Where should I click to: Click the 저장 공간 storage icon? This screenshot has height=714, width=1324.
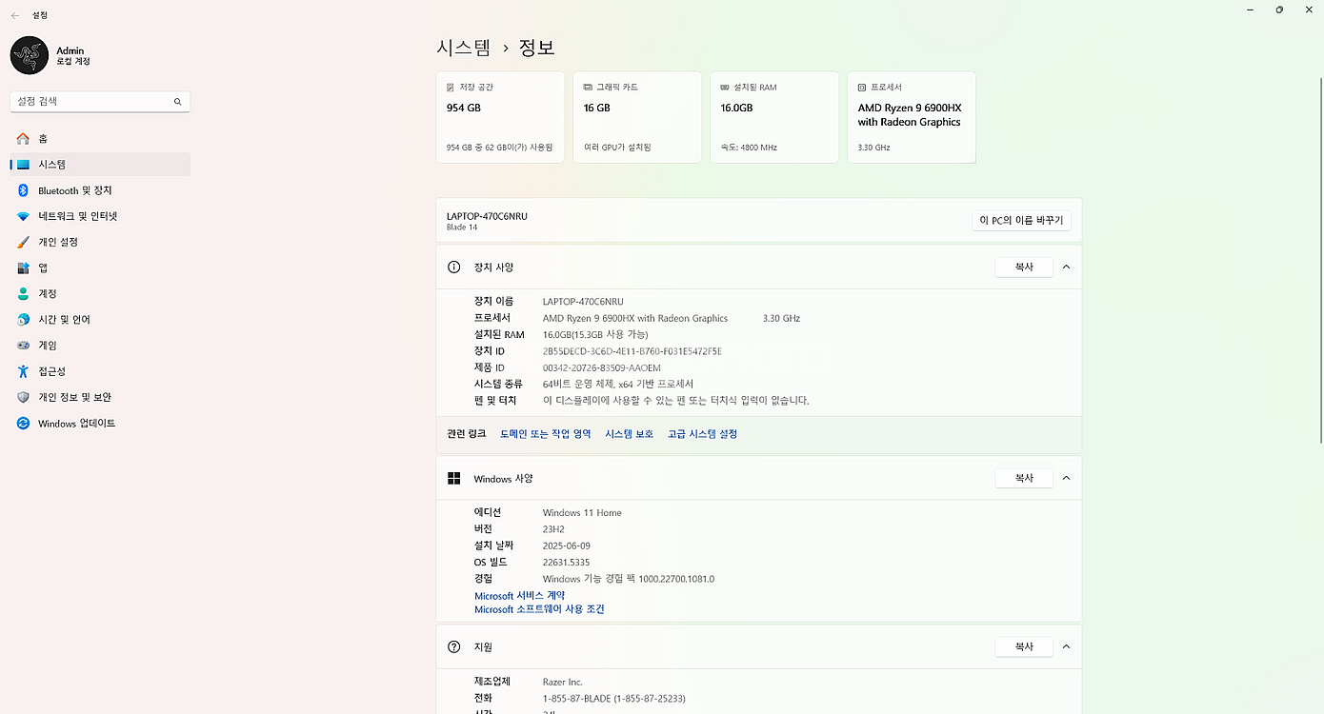[x=451, y=87]
